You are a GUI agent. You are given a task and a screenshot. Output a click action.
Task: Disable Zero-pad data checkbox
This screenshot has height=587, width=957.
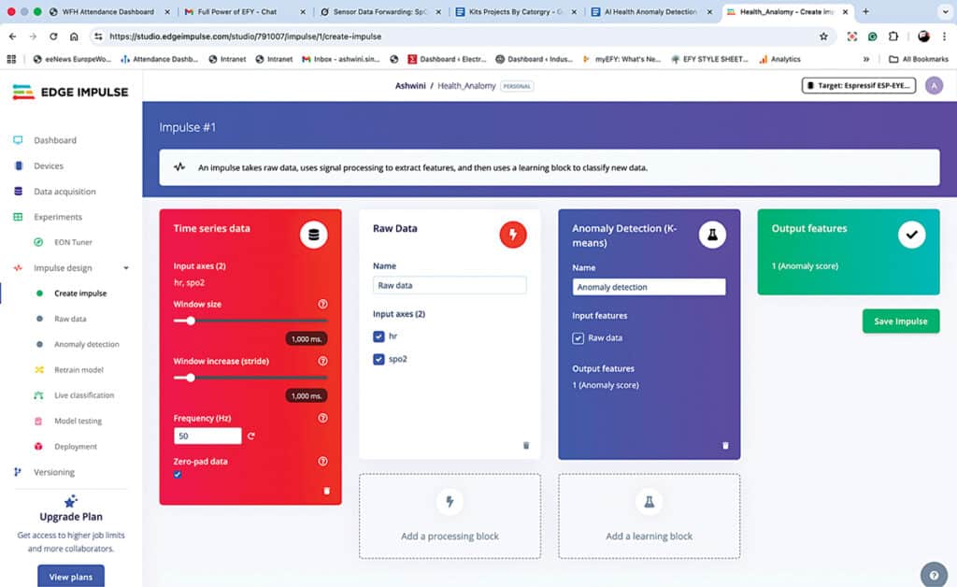tap(178, 475)
